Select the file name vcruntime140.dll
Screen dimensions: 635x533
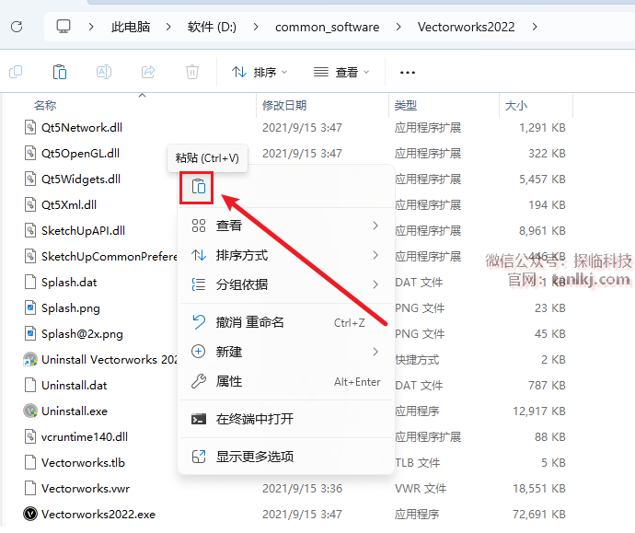point(85,436)
